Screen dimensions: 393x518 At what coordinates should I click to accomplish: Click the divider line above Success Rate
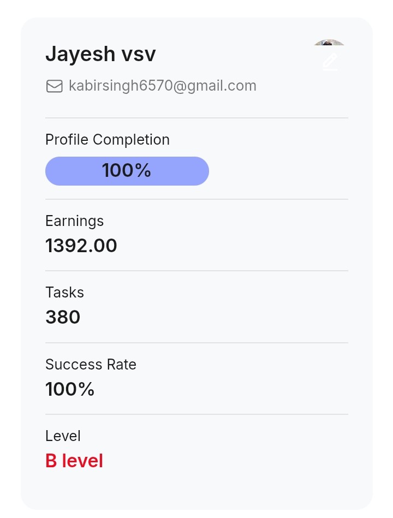click(196, 343)
